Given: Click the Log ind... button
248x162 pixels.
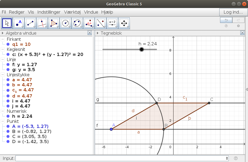Looking at the screenshot, I should (233, 12).
